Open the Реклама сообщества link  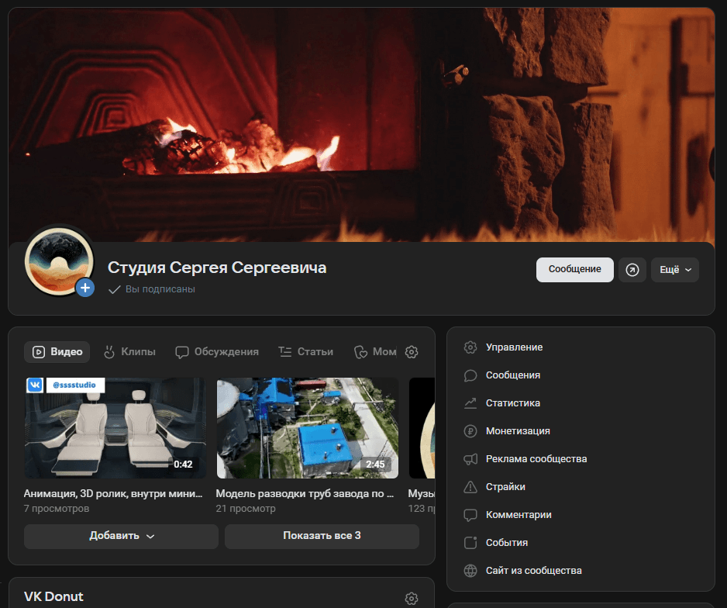[x=536, y=459]
